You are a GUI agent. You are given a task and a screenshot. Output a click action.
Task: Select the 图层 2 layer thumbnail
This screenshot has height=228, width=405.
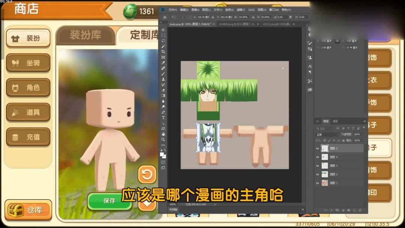coord(325,174)
